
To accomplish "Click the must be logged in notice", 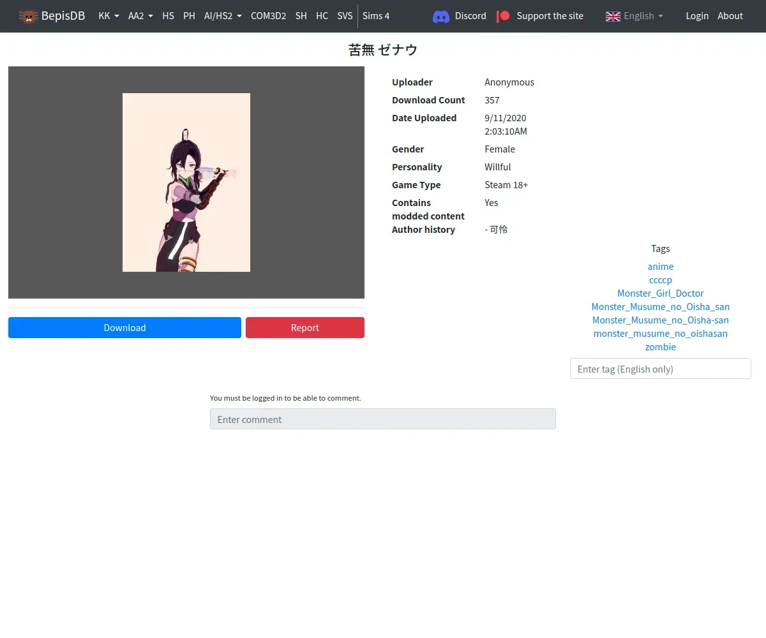I will [x=285, y=398].
